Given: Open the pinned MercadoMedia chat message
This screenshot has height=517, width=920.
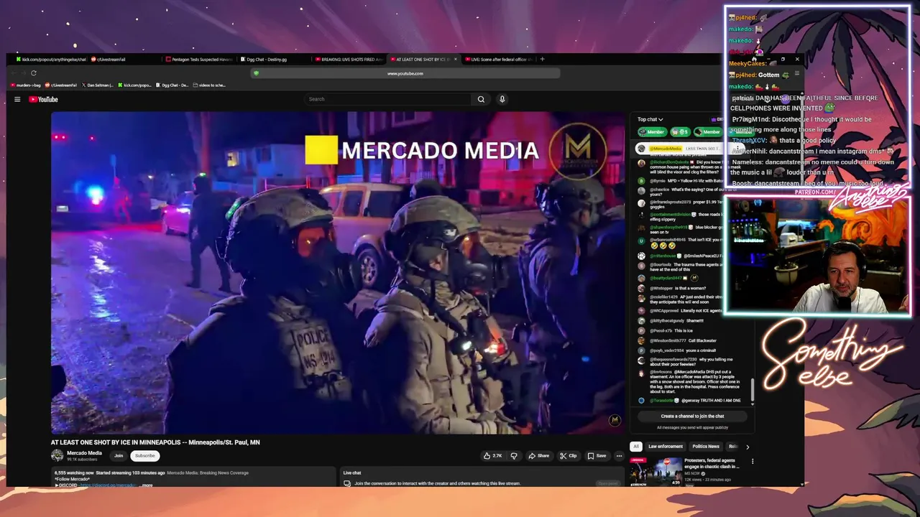Looking at the screenshot, I should coord(690,149).
